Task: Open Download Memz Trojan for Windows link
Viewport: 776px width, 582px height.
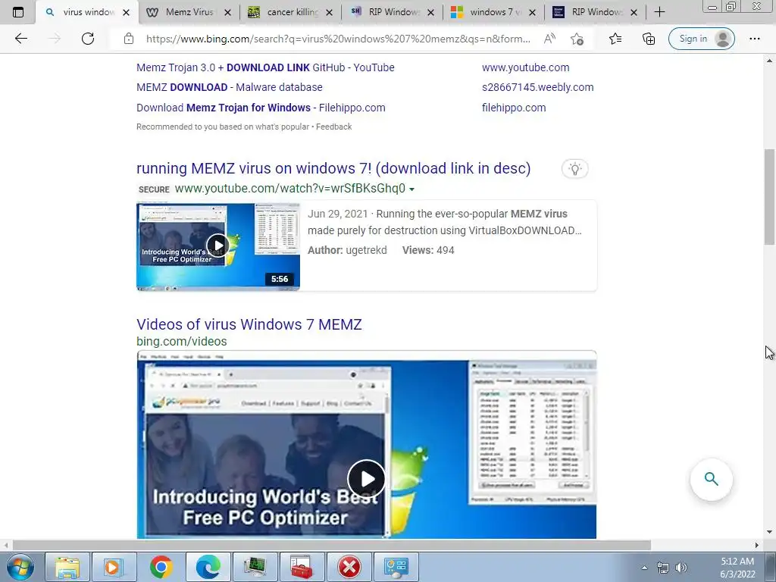Action: click(x=261, y=108)
